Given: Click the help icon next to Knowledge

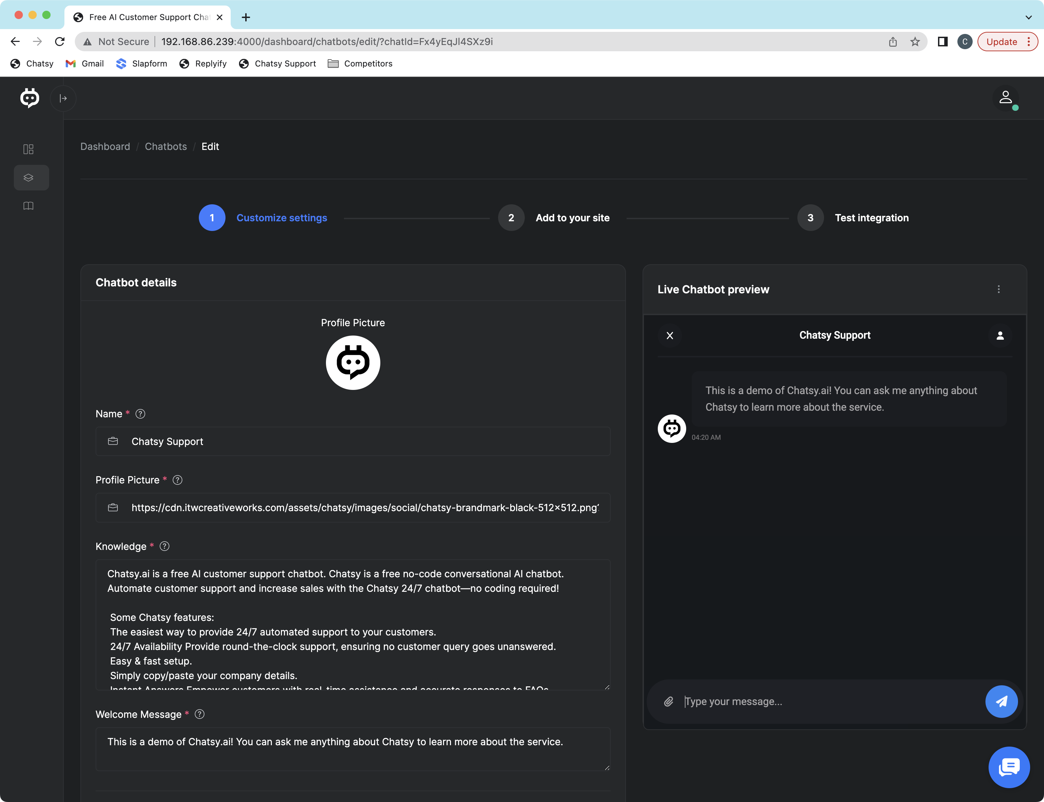Looking at the screenshot, I should (x=164, y=546).
